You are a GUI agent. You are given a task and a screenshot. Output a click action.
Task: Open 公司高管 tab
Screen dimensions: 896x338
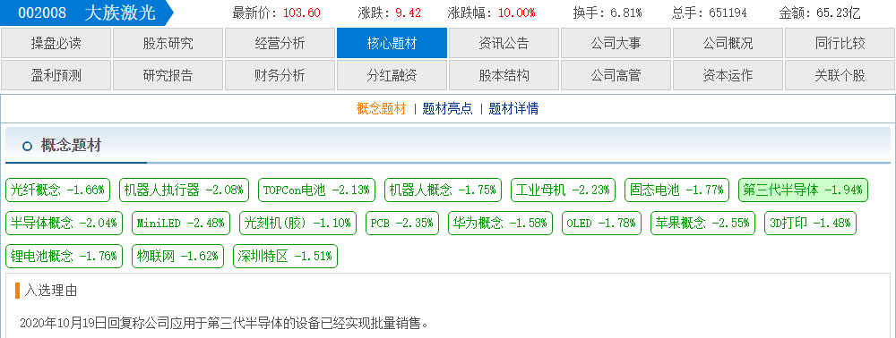616,75
